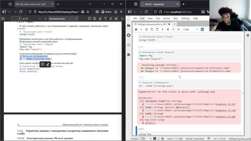The width and height of the screenshot is (251, 141).
Task: Open new tab in JupyterLab window
Action: [x=184, y=4]
